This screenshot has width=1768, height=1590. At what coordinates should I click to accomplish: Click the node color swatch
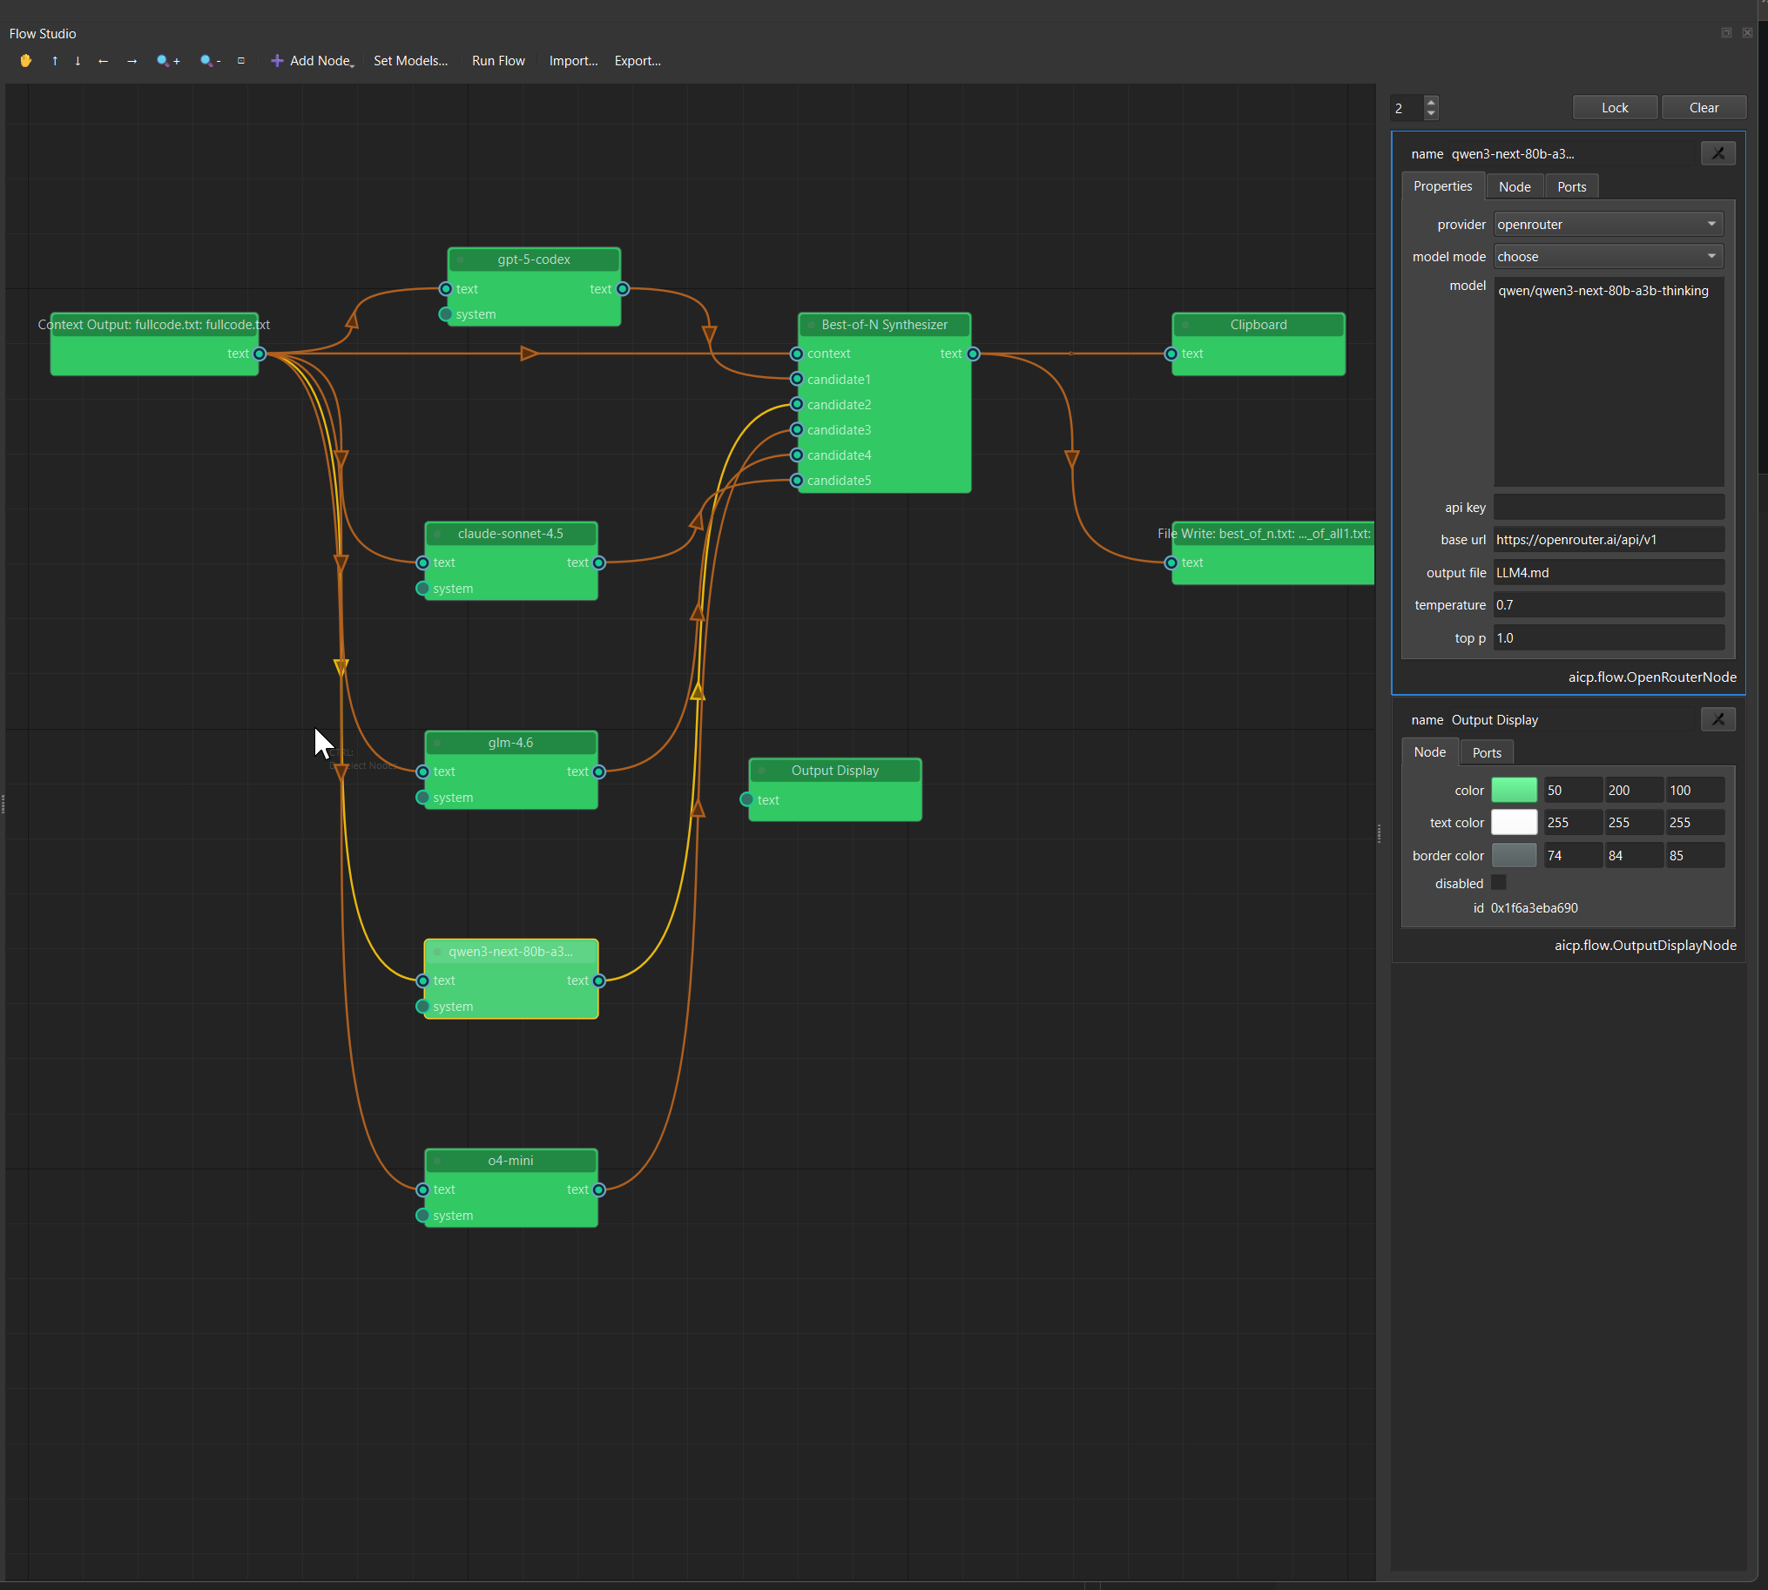point(1514,791)
